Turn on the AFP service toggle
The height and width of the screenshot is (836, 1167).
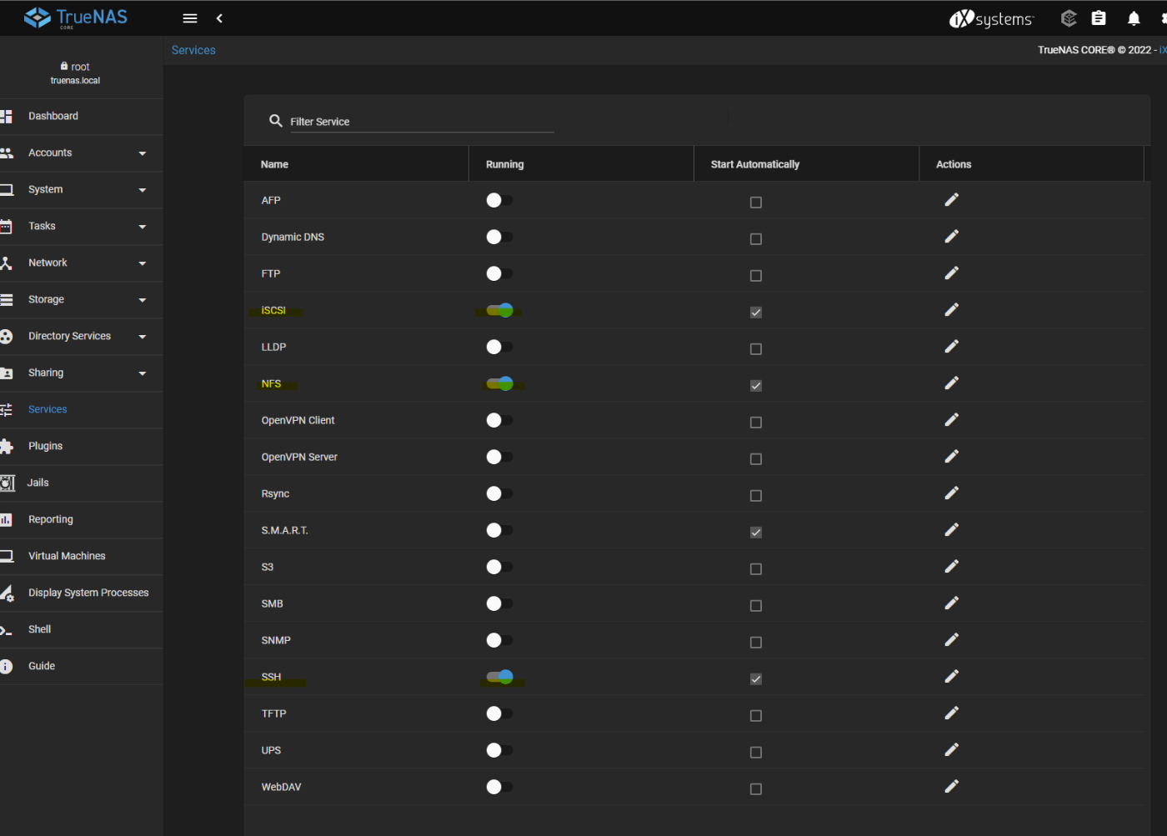point(499,200)
